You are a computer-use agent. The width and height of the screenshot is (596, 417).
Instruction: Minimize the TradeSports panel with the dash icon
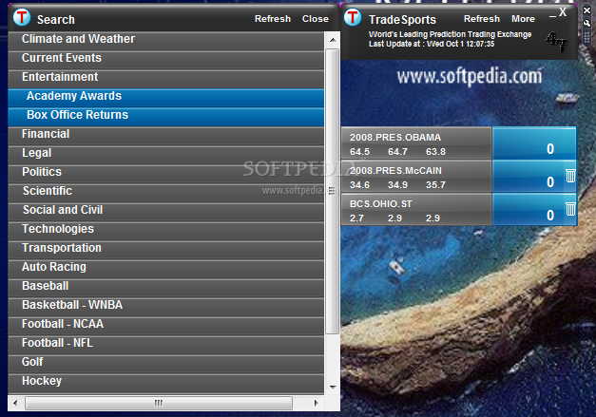click(552, 16)
